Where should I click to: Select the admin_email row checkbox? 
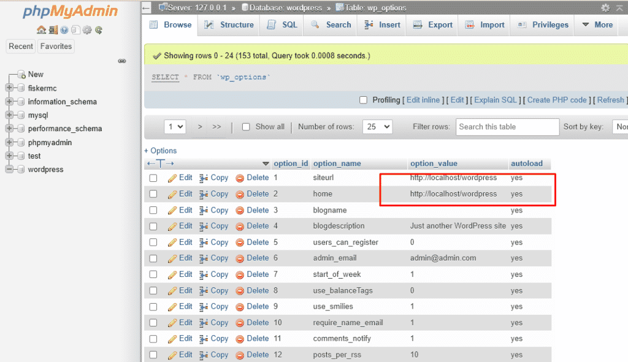(153, 258)
